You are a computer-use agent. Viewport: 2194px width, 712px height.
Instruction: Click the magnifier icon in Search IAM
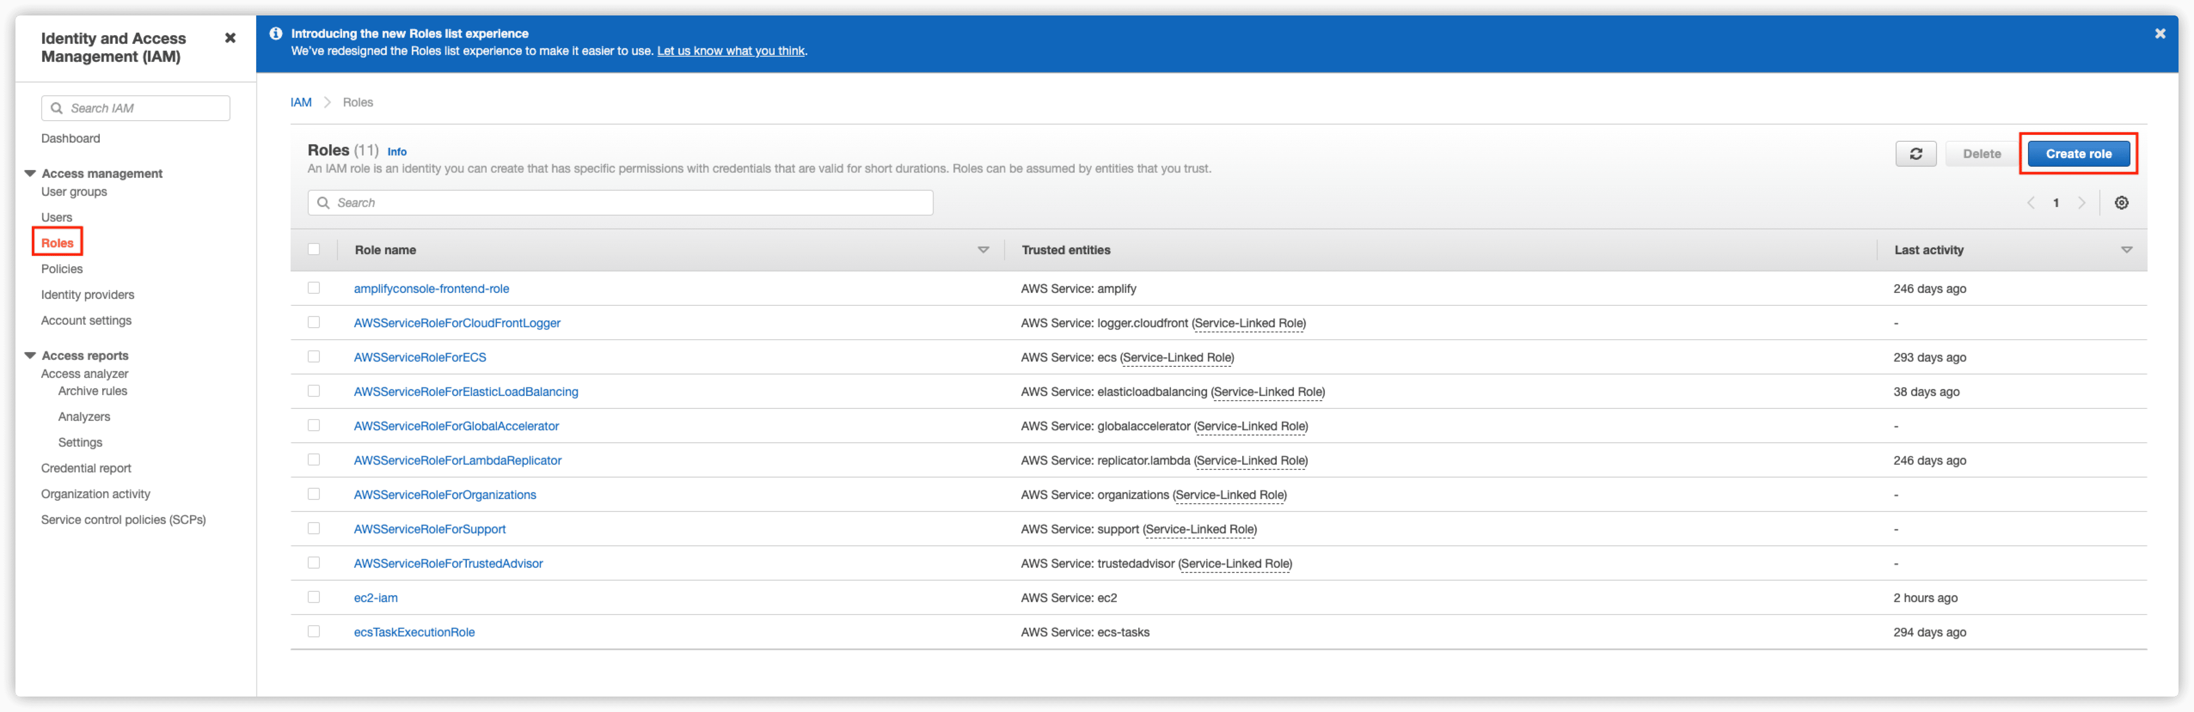tap(57, 108)
